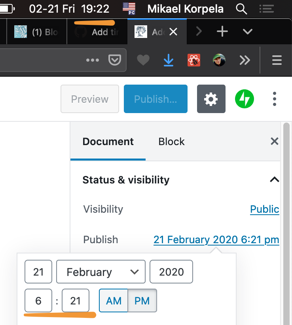Collapse the Status & visibility section
Screen dimensions: 292x325
pyautogui.click(x=274, y=180)
